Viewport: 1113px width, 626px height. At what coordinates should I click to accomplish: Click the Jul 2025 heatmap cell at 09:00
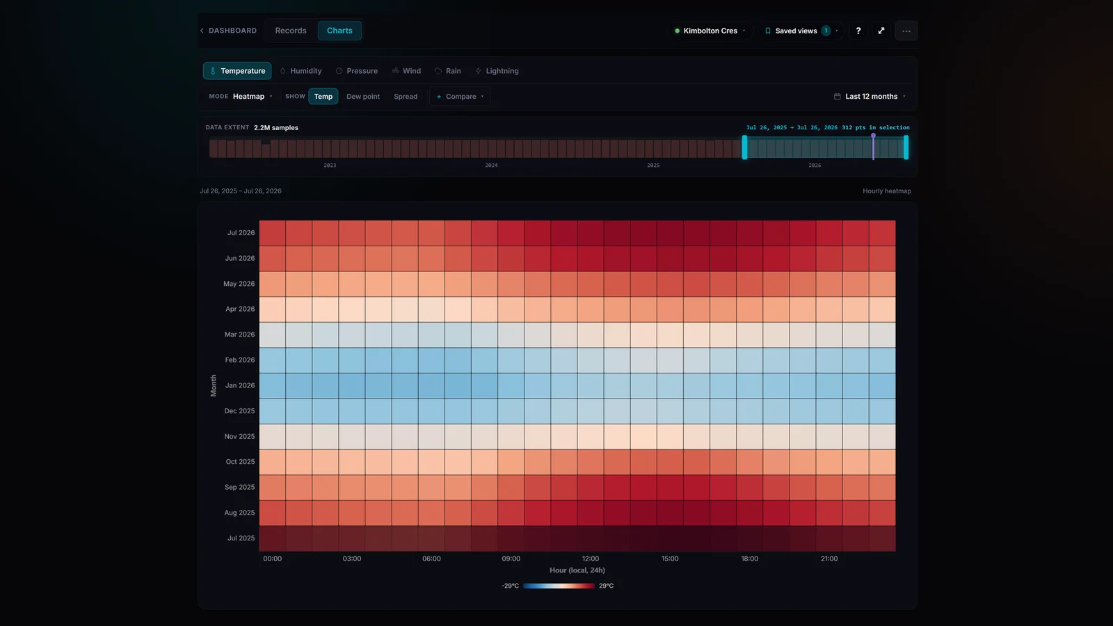point(511,538)
